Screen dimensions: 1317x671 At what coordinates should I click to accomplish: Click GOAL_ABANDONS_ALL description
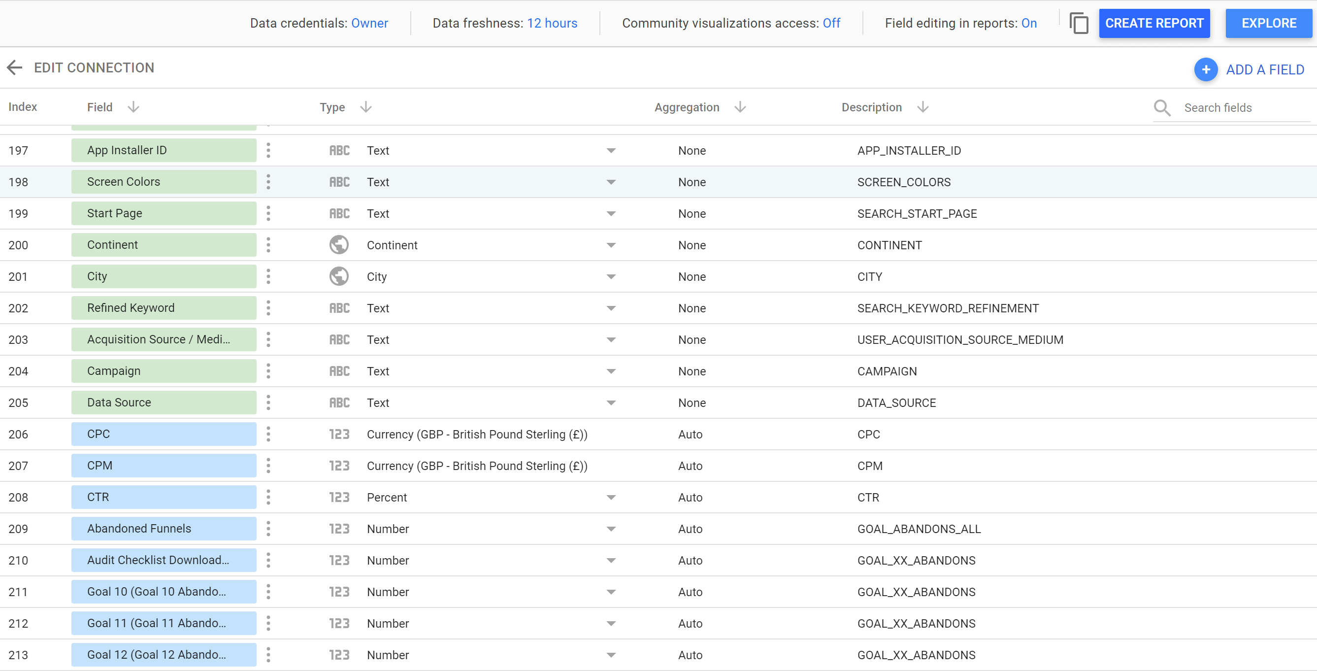point(919,529)
